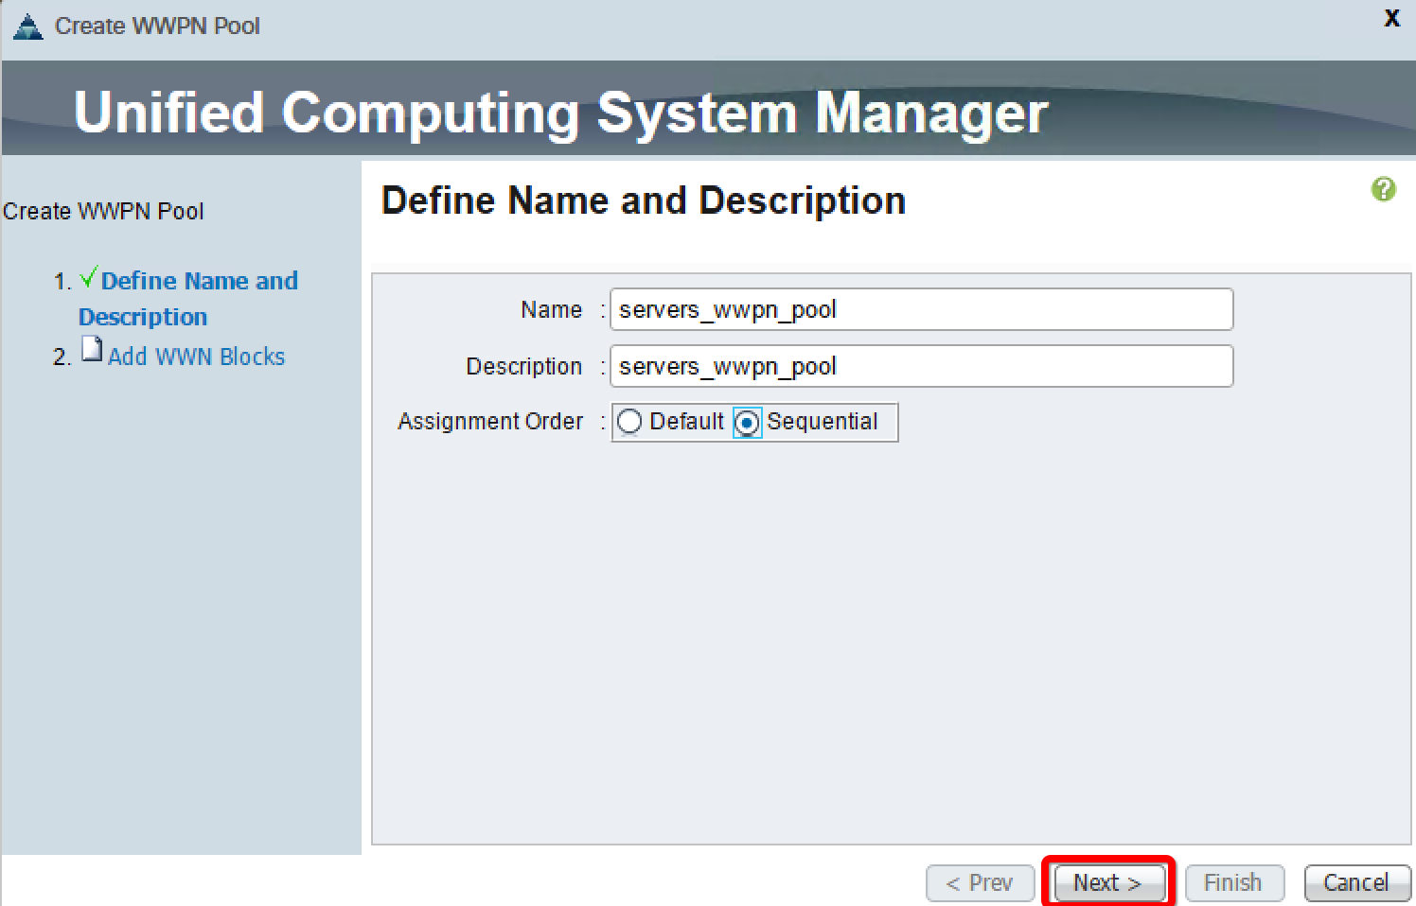Click the Assignment Order label
Screen dimensions: 1416x906
click(490, 421)
